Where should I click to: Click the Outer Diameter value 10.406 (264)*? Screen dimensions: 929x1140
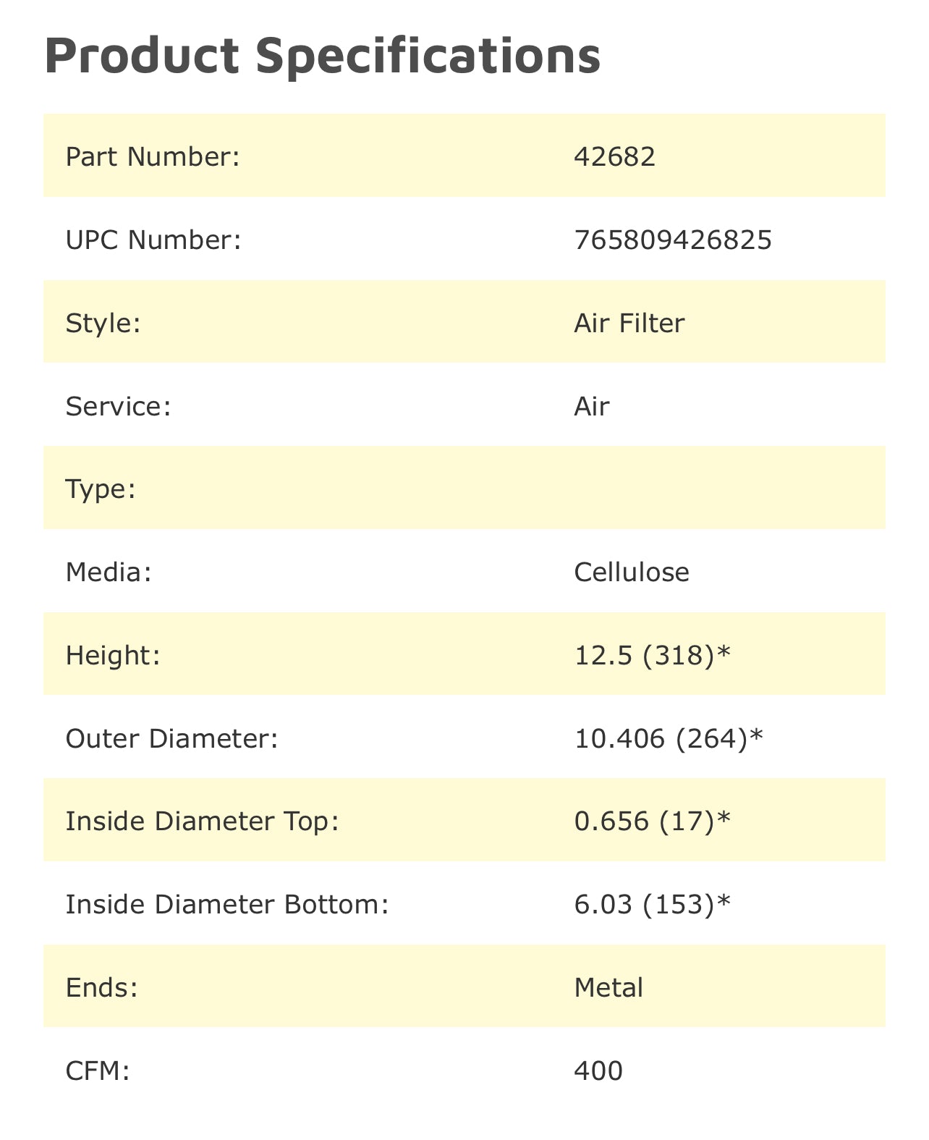point(668,739)
